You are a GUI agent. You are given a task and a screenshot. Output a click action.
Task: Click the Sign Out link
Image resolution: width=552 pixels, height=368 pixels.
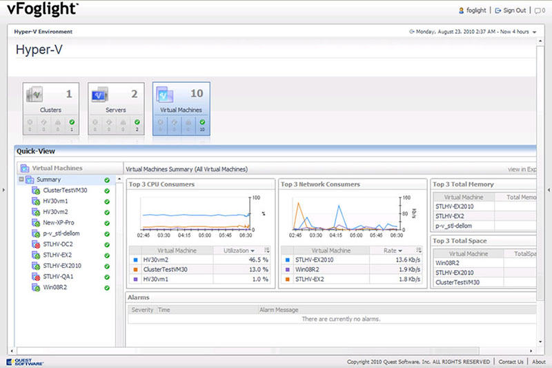[514, 10]
